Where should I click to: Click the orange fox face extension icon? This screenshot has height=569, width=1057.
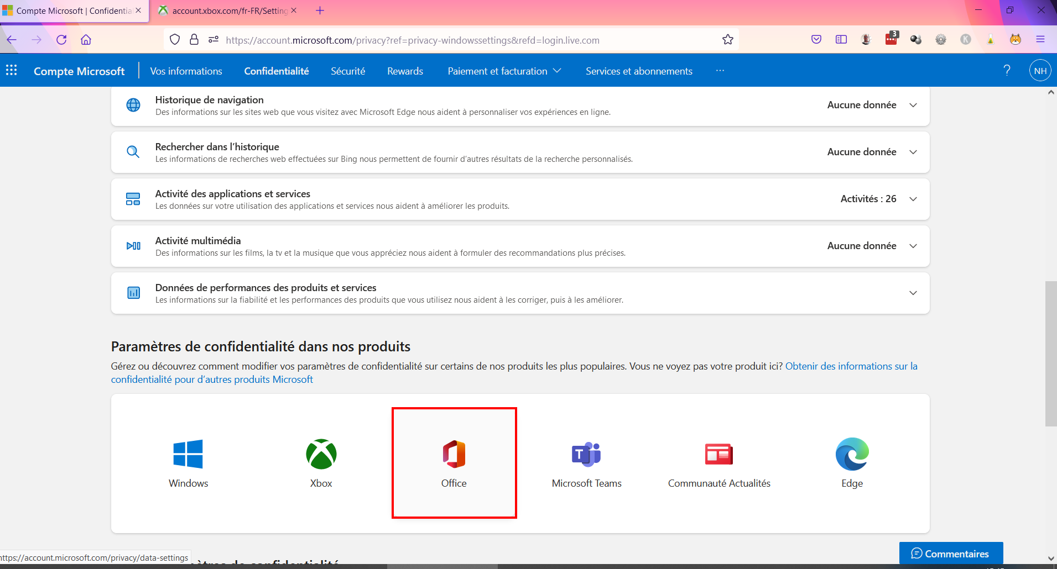click(1016, 40)
